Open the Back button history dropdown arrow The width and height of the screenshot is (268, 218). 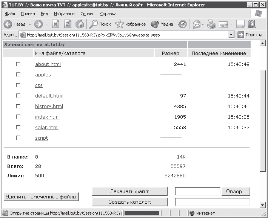click(29, 24)
